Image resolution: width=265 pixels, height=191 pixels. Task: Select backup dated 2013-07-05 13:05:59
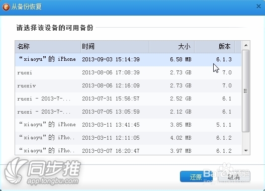click(x=128, y=112)
